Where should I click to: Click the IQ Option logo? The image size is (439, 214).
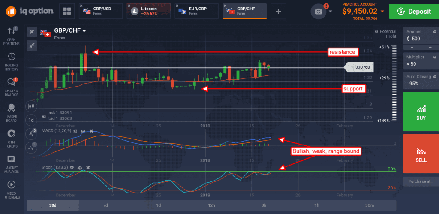point(30,11)
